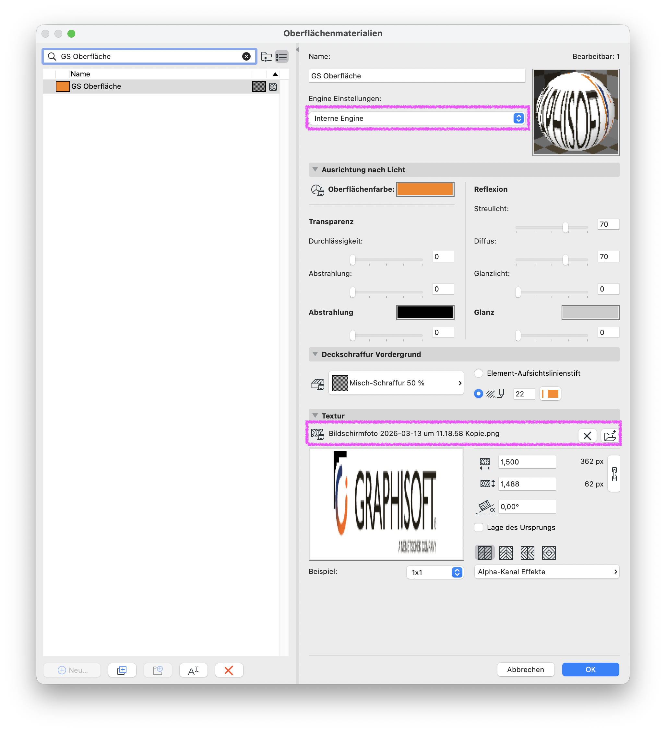666x732 pixels.
Task: Click the Streulicht value field 70
Action: click(608, 224)
